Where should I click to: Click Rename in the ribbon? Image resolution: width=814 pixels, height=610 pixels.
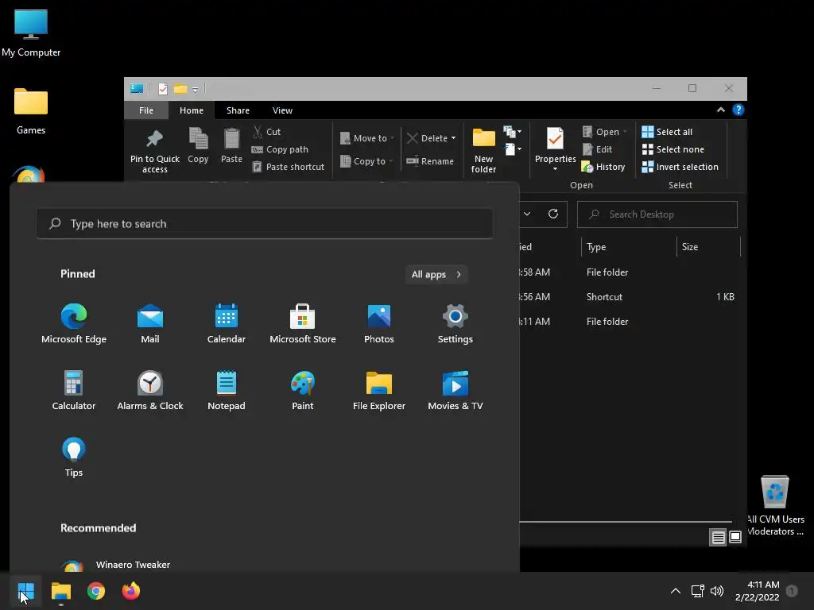click(x=430, y=161)
